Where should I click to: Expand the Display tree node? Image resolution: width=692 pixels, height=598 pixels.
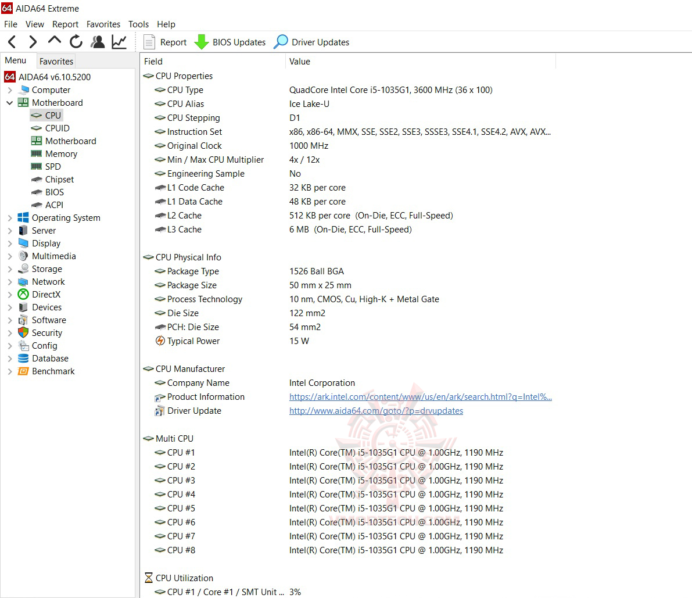(10, 244)
